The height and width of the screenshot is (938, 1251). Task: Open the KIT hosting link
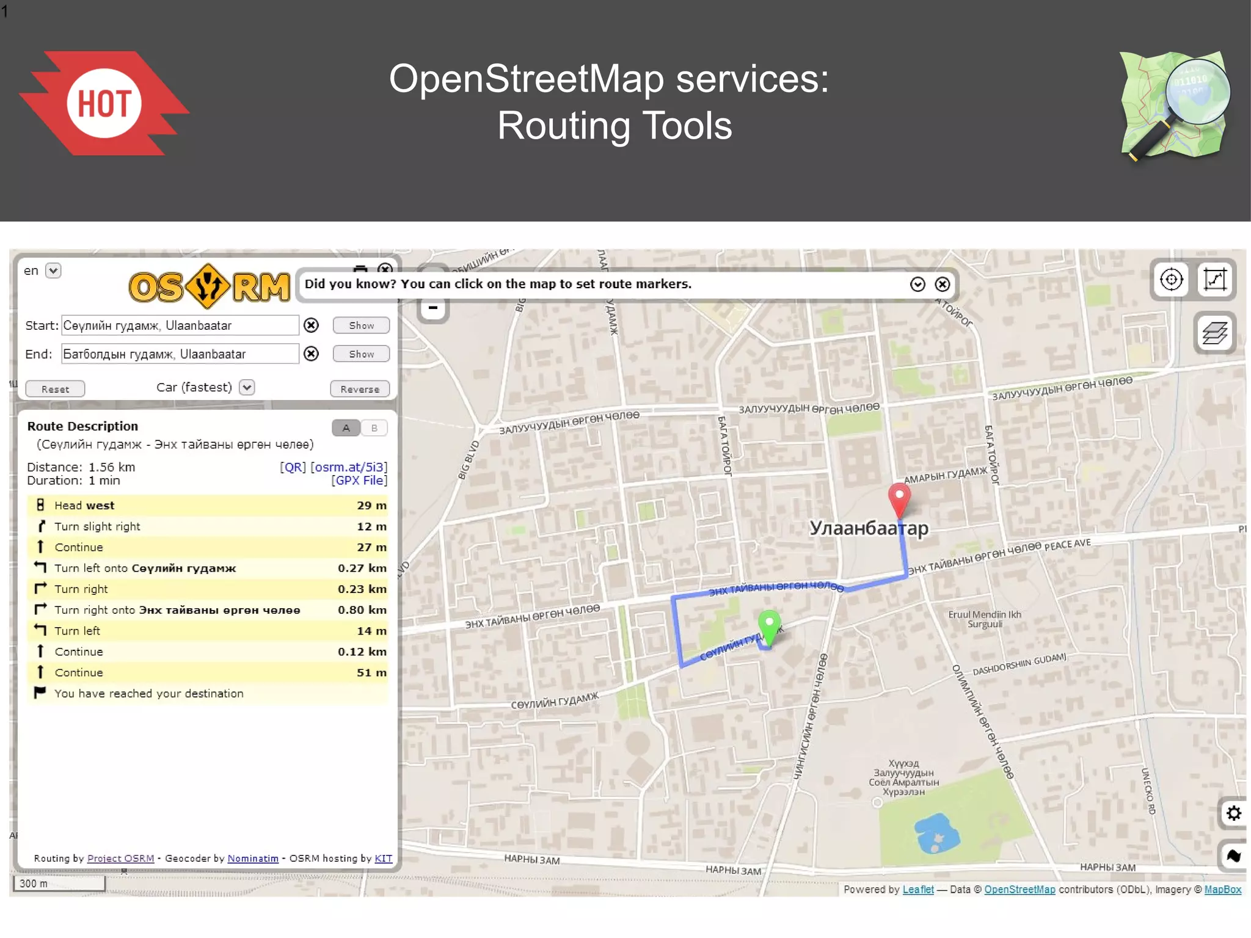point(383,858)
